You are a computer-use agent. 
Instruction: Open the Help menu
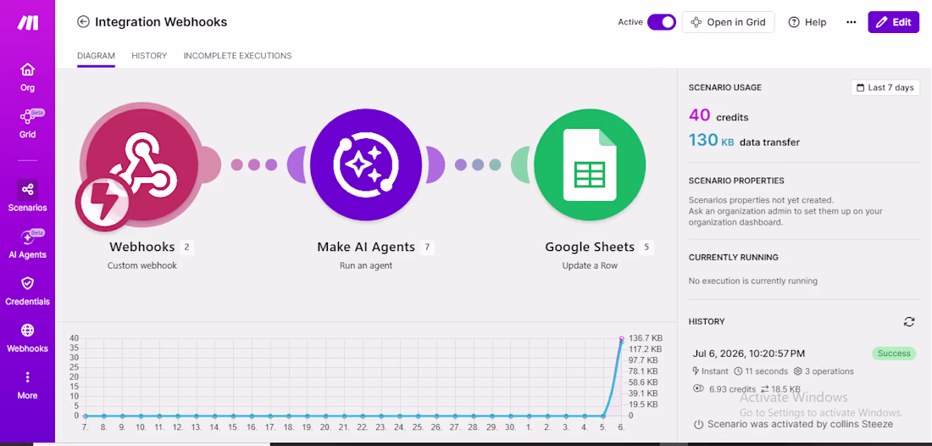[x=807, y=22]
